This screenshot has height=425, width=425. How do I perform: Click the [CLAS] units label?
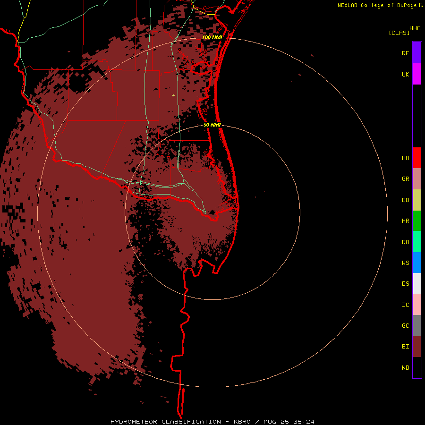pos(399,33)
